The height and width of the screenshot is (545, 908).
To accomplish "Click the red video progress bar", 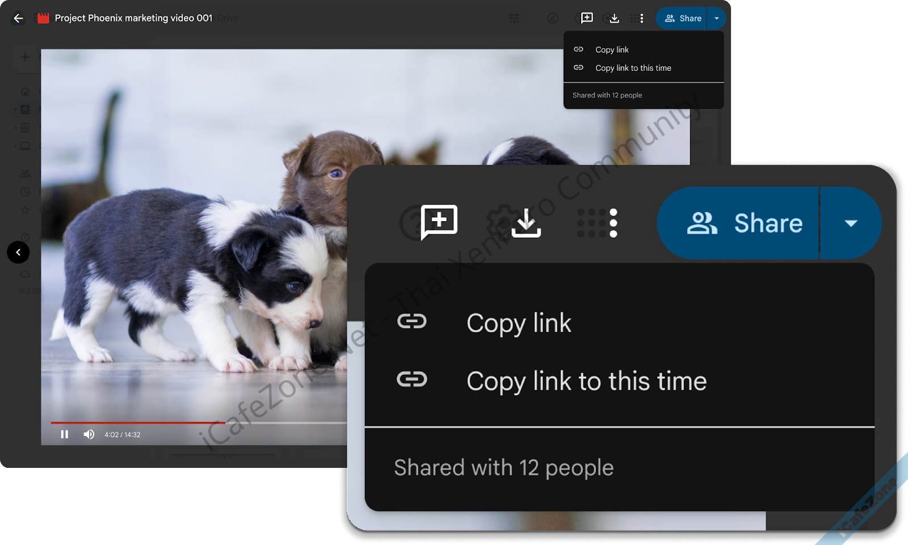I will (136, 423).
